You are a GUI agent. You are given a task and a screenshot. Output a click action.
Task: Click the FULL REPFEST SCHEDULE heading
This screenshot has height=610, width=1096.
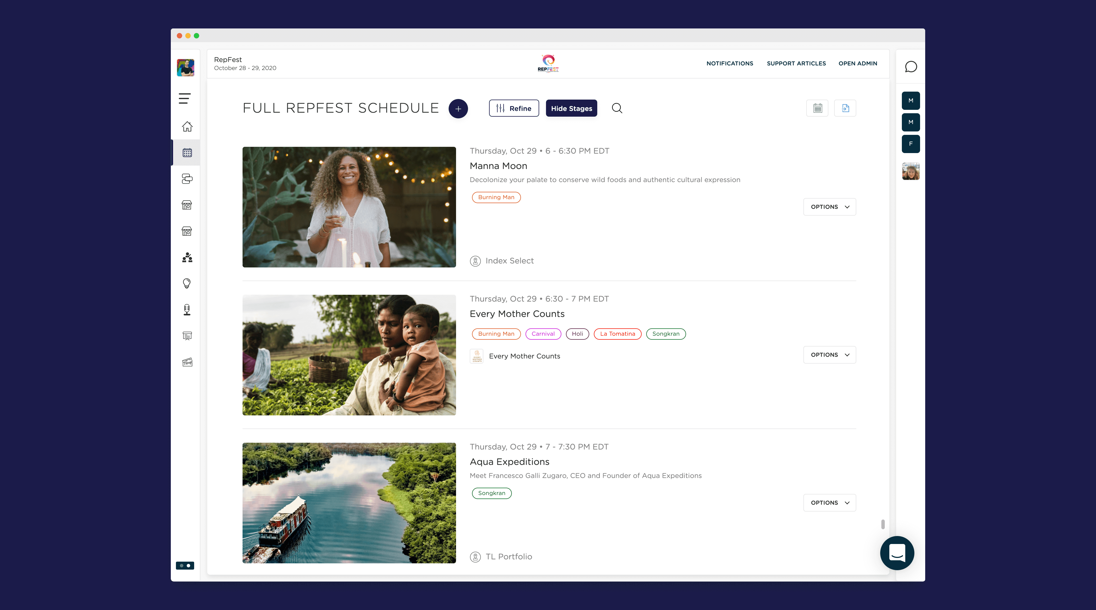click(340, 108)
